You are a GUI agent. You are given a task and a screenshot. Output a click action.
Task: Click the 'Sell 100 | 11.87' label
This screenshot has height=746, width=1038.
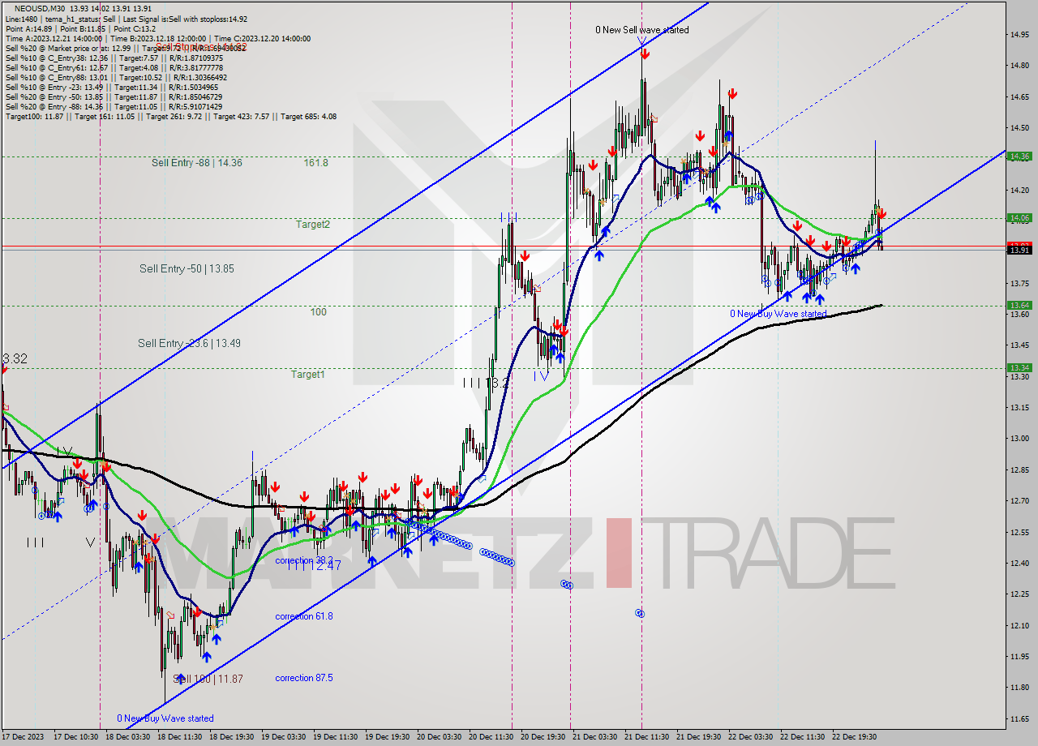(208, 679)
